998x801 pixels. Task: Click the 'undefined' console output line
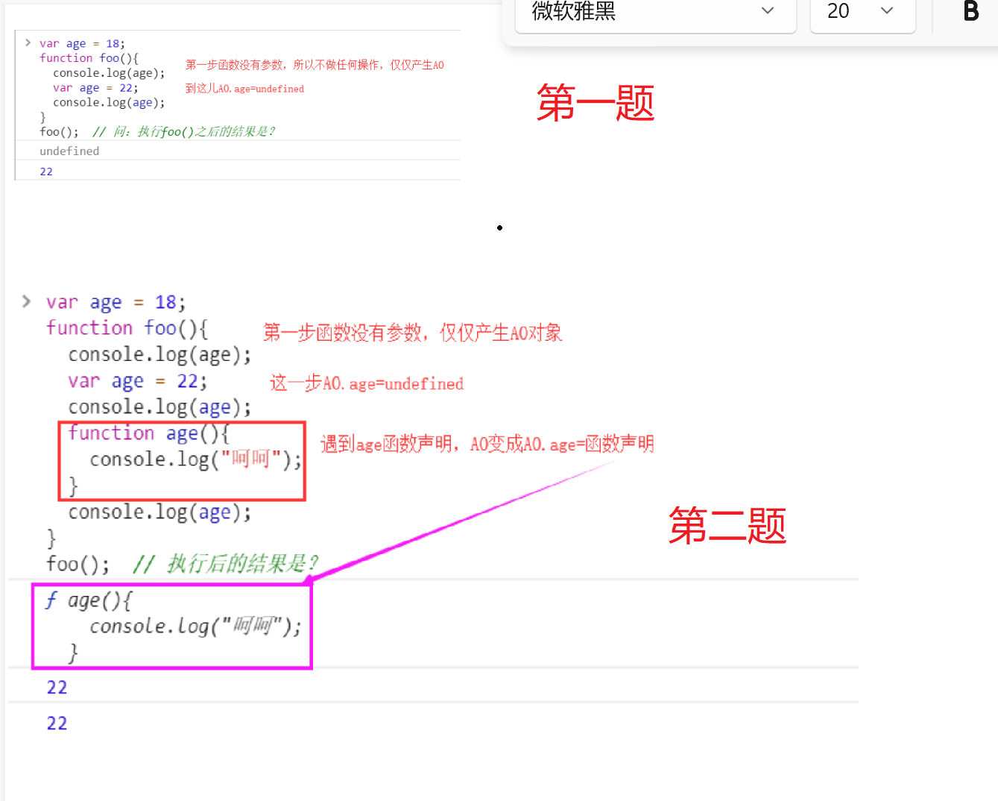point(69,151)
